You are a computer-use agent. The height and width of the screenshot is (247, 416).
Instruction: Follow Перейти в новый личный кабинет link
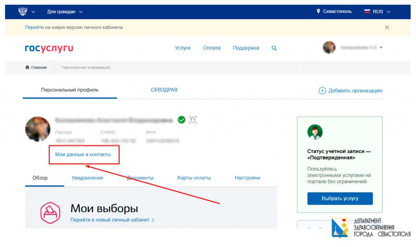(112, 220)
